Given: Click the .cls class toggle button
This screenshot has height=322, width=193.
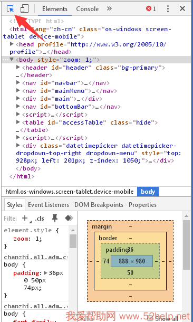Looking at the screenshot, I should tap(40, 219).
